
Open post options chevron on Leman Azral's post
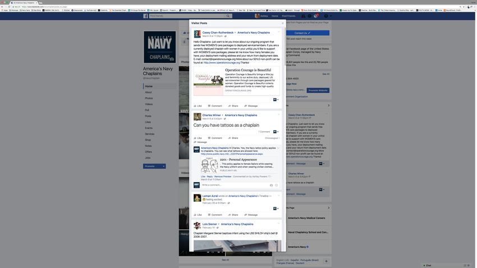[278, 195]
